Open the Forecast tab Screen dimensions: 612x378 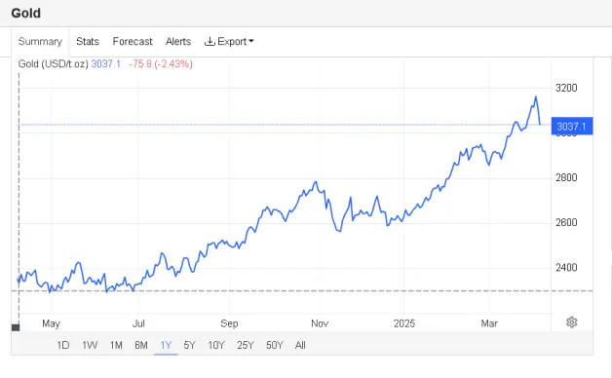(133, 41)
